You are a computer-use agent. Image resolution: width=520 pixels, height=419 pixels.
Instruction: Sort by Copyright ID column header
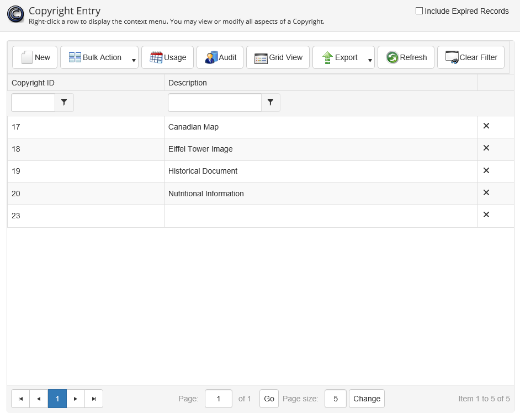[x=33, y=83]
